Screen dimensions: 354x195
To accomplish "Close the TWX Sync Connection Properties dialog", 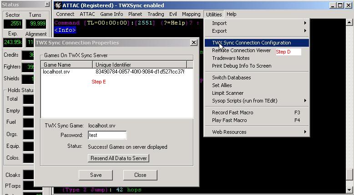I will pyautogui.click(x=194, y=43).
